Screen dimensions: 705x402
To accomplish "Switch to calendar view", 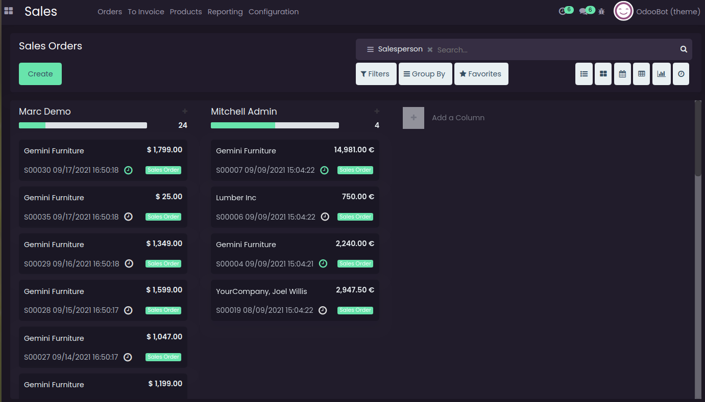I will coord(622,74).
